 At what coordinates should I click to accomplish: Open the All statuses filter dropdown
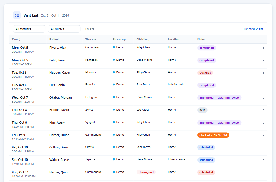[x=29, y=29]
